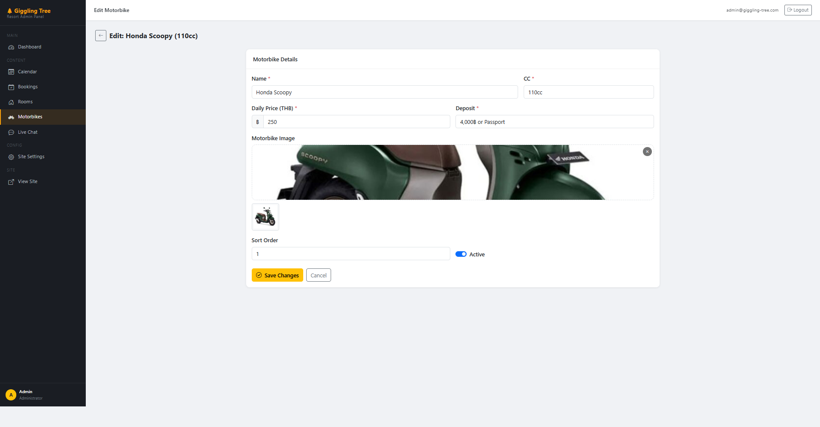
Task: Click the Sort Order input
Action: (351, 254)
